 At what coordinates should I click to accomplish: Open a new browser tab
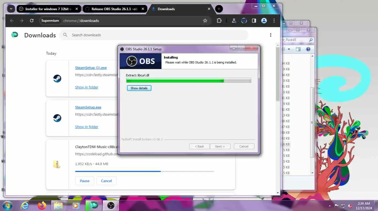tap(219, 9)
